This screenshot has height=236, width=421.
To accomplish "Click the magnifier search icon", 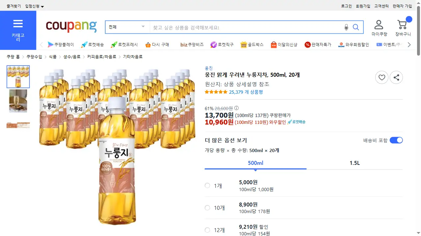I will pos(356,27).
